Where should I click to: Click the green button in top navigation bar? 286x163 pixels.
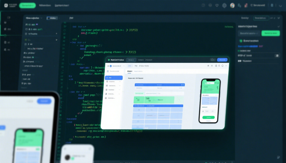coord(27,5)
